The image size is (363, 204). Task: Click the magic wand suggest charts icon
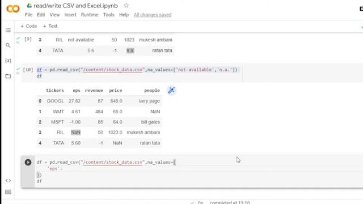171,91
